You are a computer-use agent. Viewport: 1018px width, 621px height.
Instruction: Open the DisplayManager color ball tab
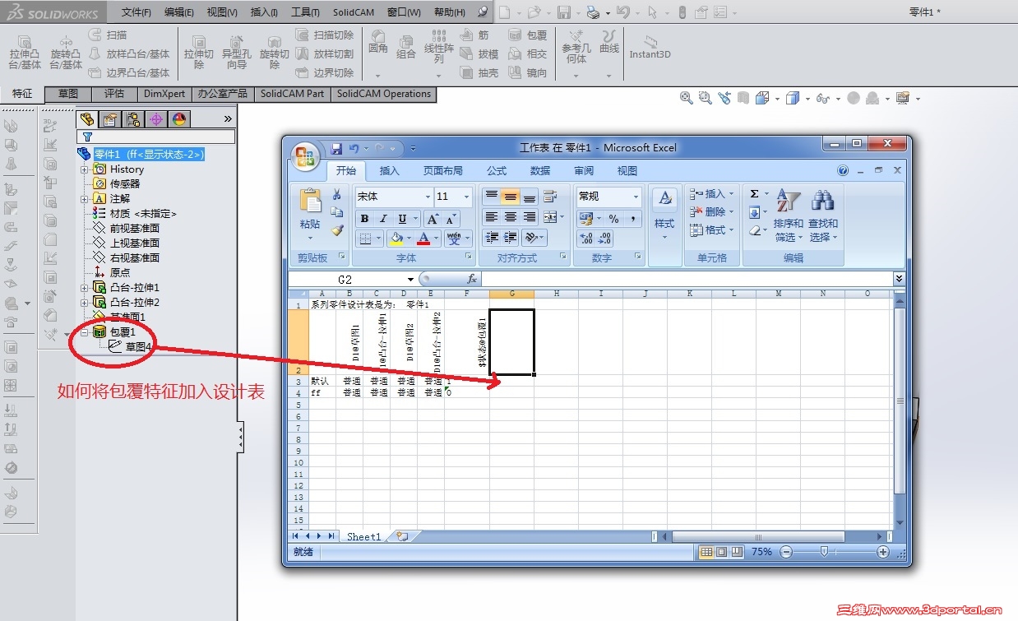[x=179, y=119]
